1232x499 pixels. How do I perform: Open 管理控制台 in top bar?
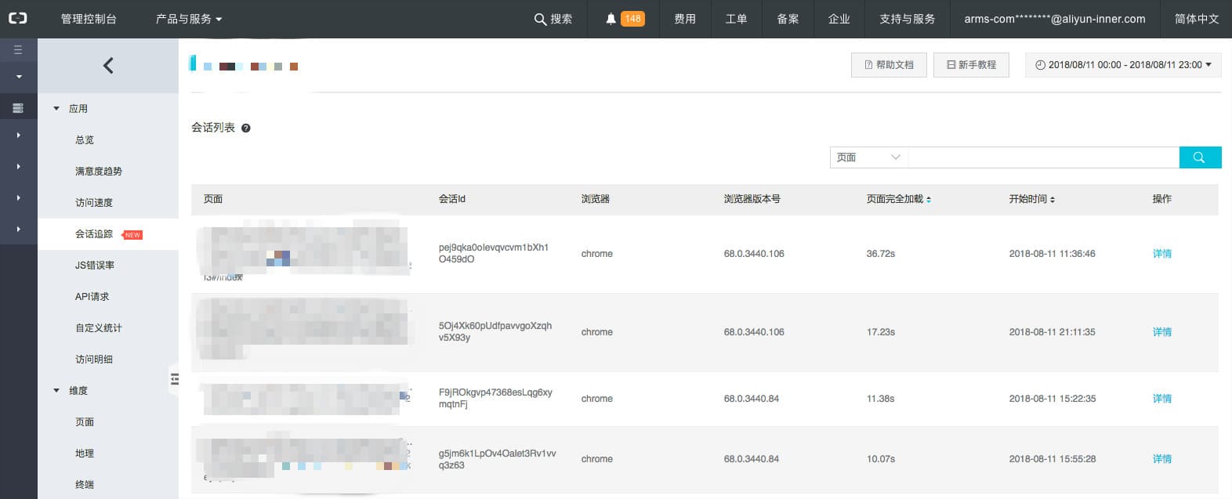click(x=89, y=19)
